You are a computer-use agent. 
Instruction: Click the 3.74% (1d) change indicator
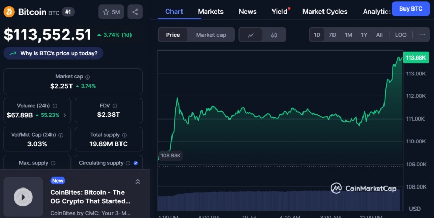pos(114,35)
